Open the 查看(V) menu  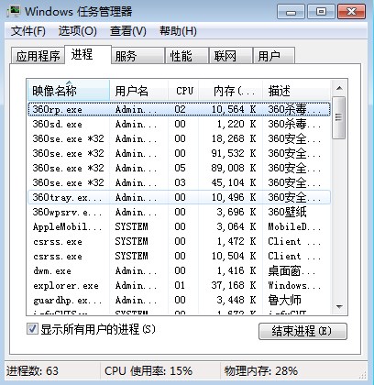click(x=128, y=31)
